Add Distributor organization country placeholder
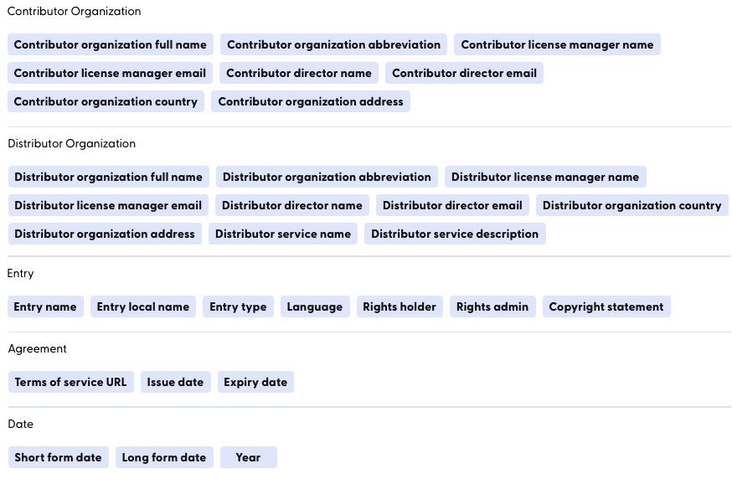 pyautogui.click(x=631, y=205)
